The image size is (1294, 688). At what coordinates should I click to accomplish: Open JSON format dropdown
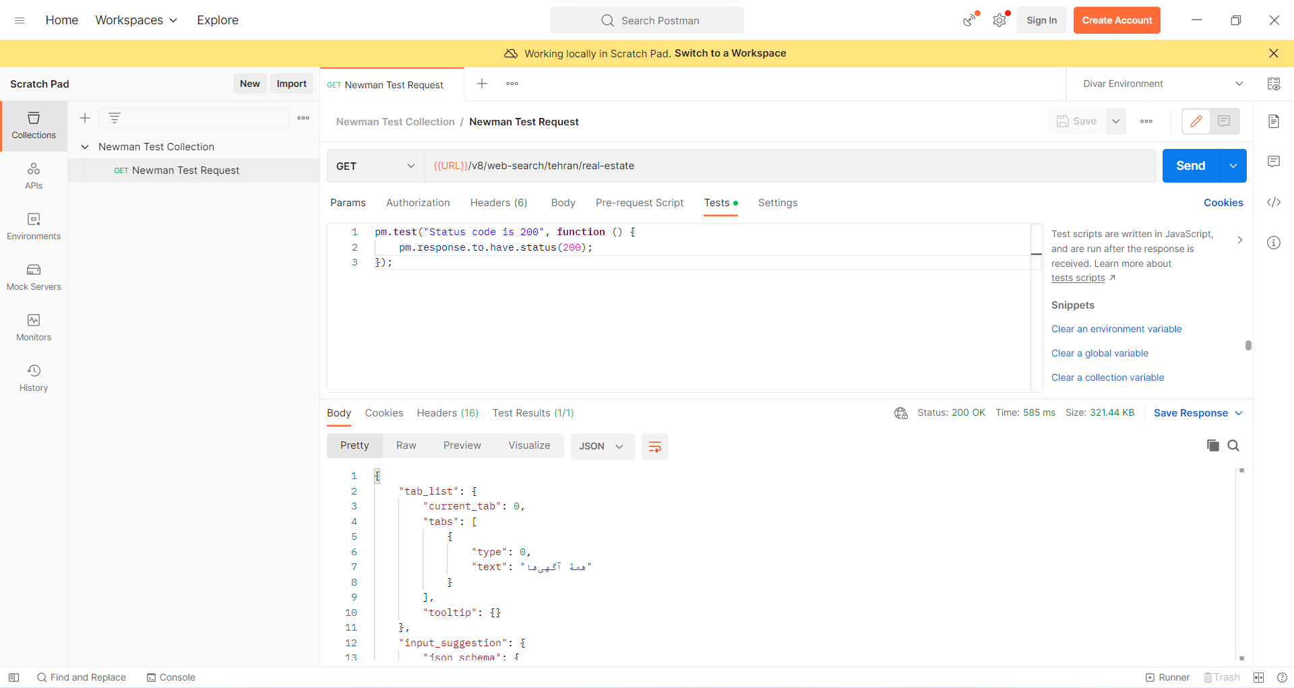click(602, 446)
